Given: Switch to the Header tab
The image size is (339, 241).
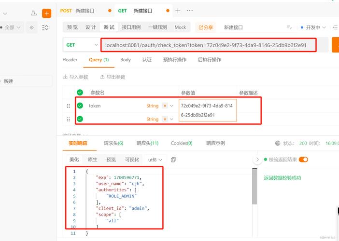Looking at the screenshot, I should (70, 60).
